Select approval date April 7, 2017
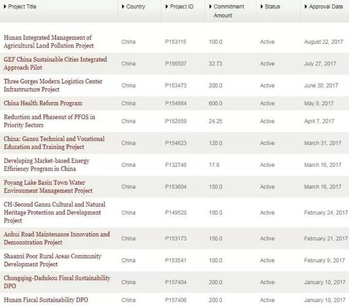 [x=319, y=121]
